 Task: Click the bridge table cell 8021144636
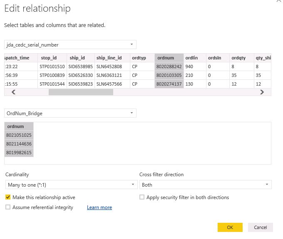coord(19,144)
